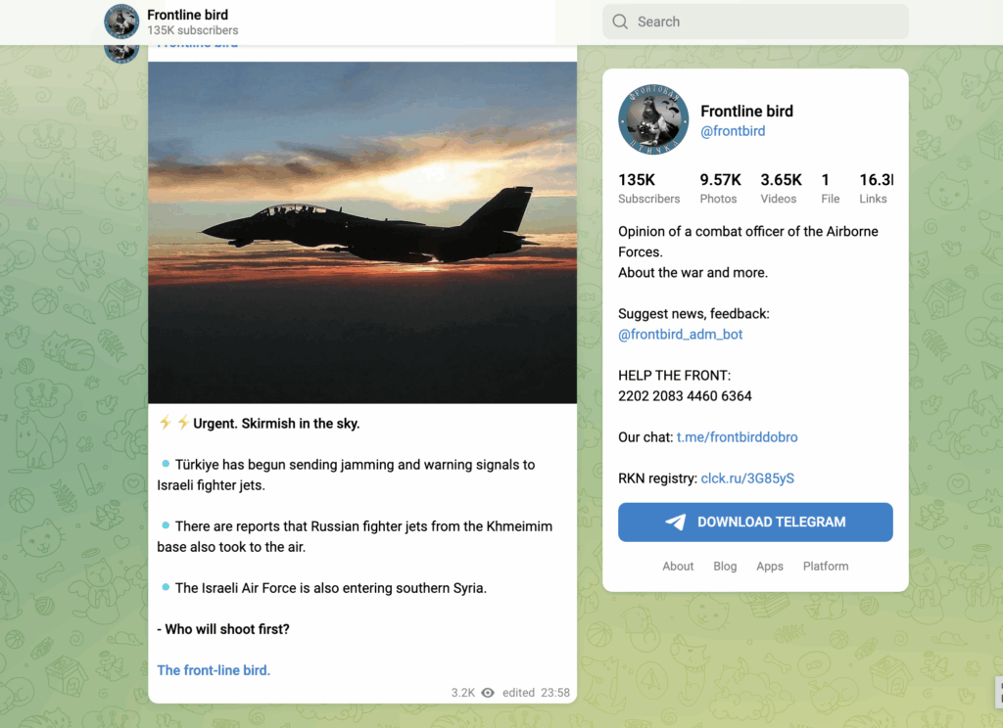Open the @frontbird_adm_bot feedback link
The image size is (1003, 728).
coord(681,335)
